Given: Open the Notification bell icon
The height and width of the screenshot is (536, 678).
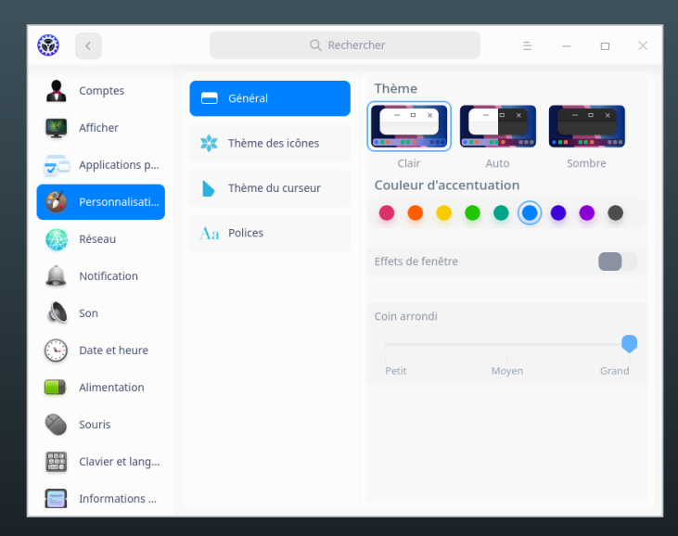Looking at the screenshot, I should [x=57, y=276].
